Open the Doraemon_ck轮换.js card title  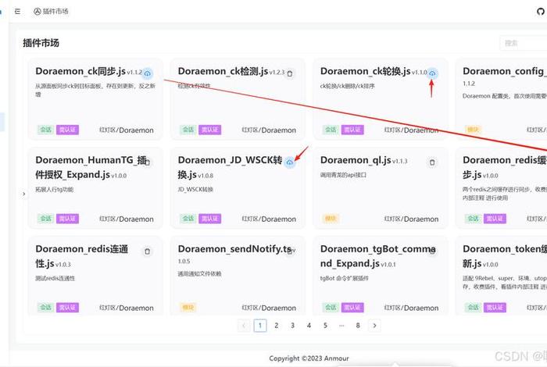(365, 71)
